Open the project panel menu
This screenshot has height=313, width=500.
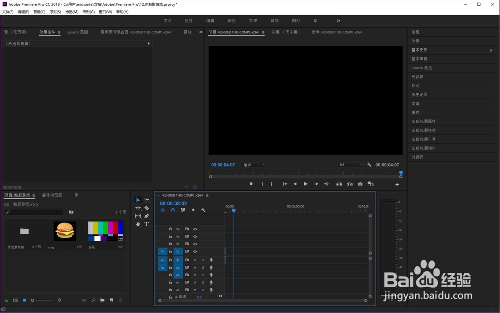point(34,195)
